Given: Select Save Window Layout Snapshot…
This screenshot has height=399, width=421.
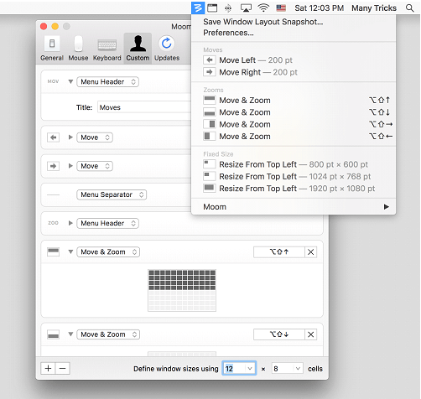Looking at the screenshot, I should tap(262, 22).
